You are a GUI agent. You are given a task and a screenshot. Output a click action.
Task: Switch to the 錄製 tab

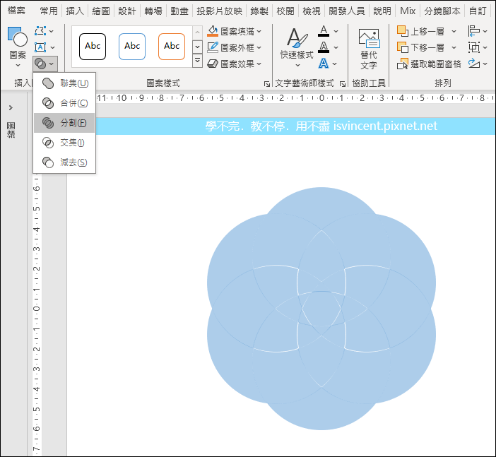(259, 11)
